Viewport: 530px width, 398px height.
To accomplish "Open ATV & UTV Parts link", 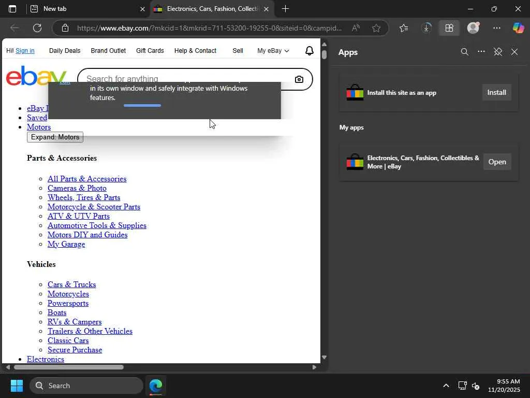I will (x=79, y=216).
